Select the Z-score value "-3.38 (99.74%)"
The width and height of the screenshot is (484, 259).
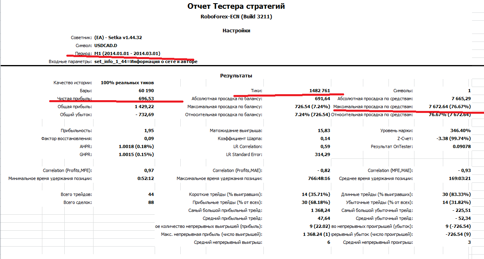(x=454, y=138)
